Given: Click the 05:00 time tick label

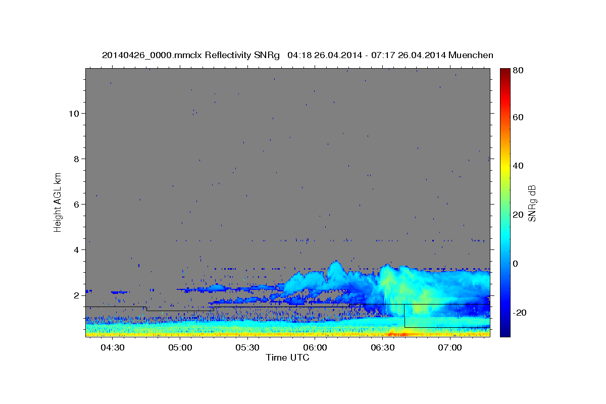Looking at the screenshot, I should tap(180, 348).
